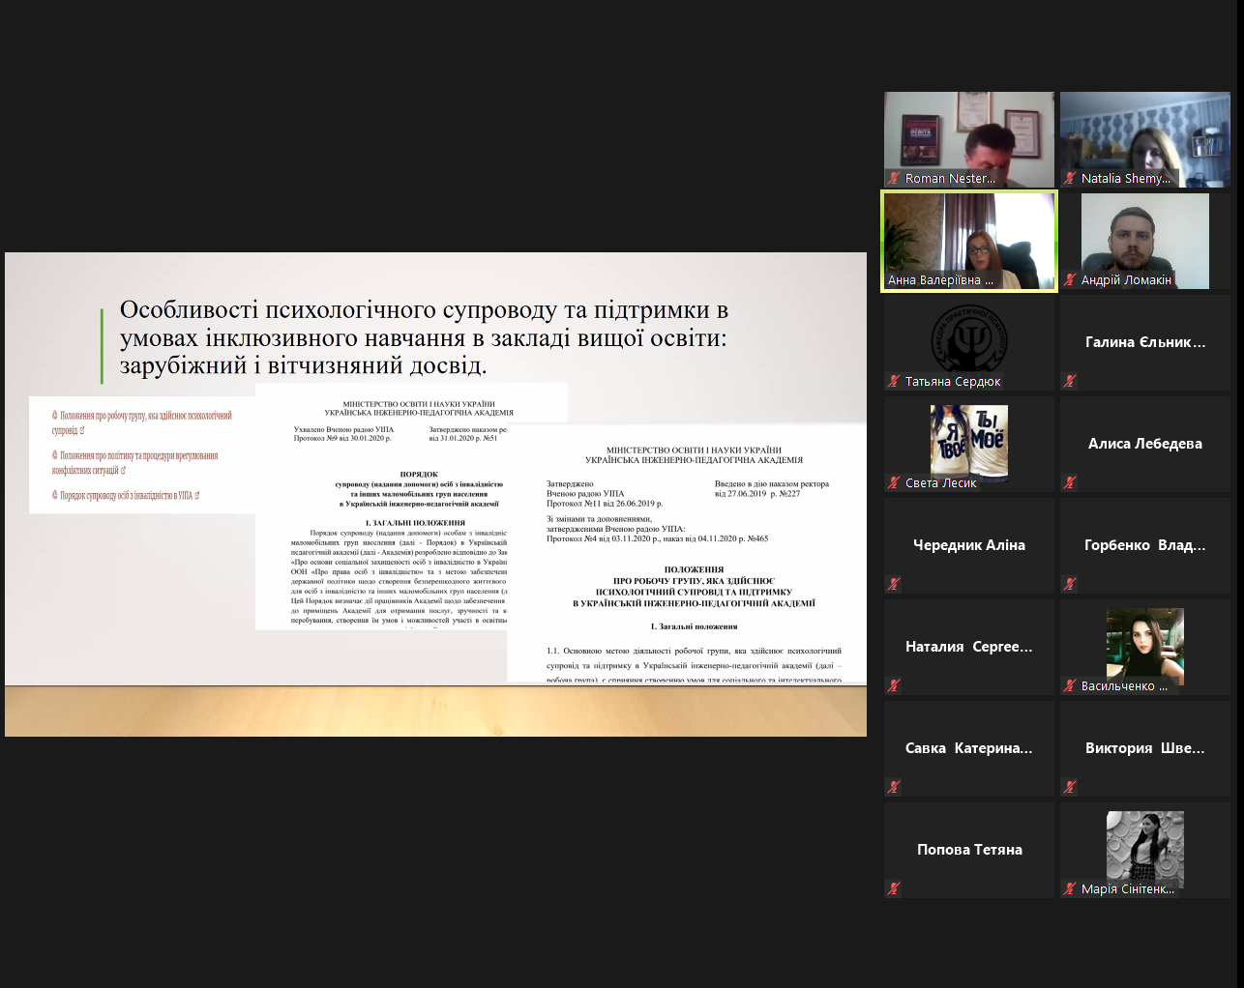Screen dimensions: 1244x988
Task: Click the 'ПОРЯДОК супроводу' document image on slide
Action: 381,507
